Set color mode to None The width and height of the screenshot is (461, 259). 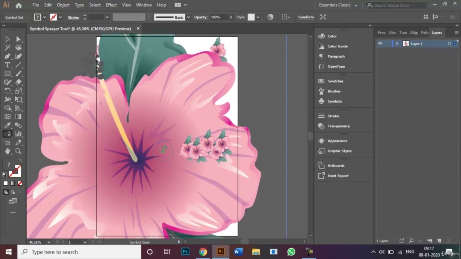[20, 183]
